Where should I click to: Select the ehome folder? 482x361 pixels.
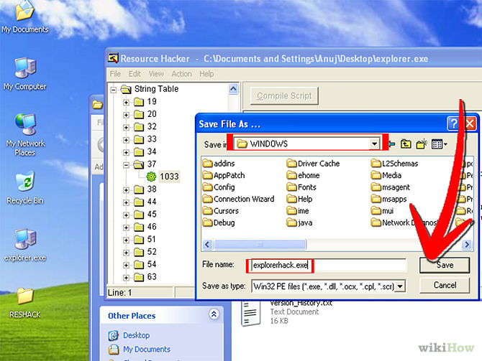[x=303, y=175]
